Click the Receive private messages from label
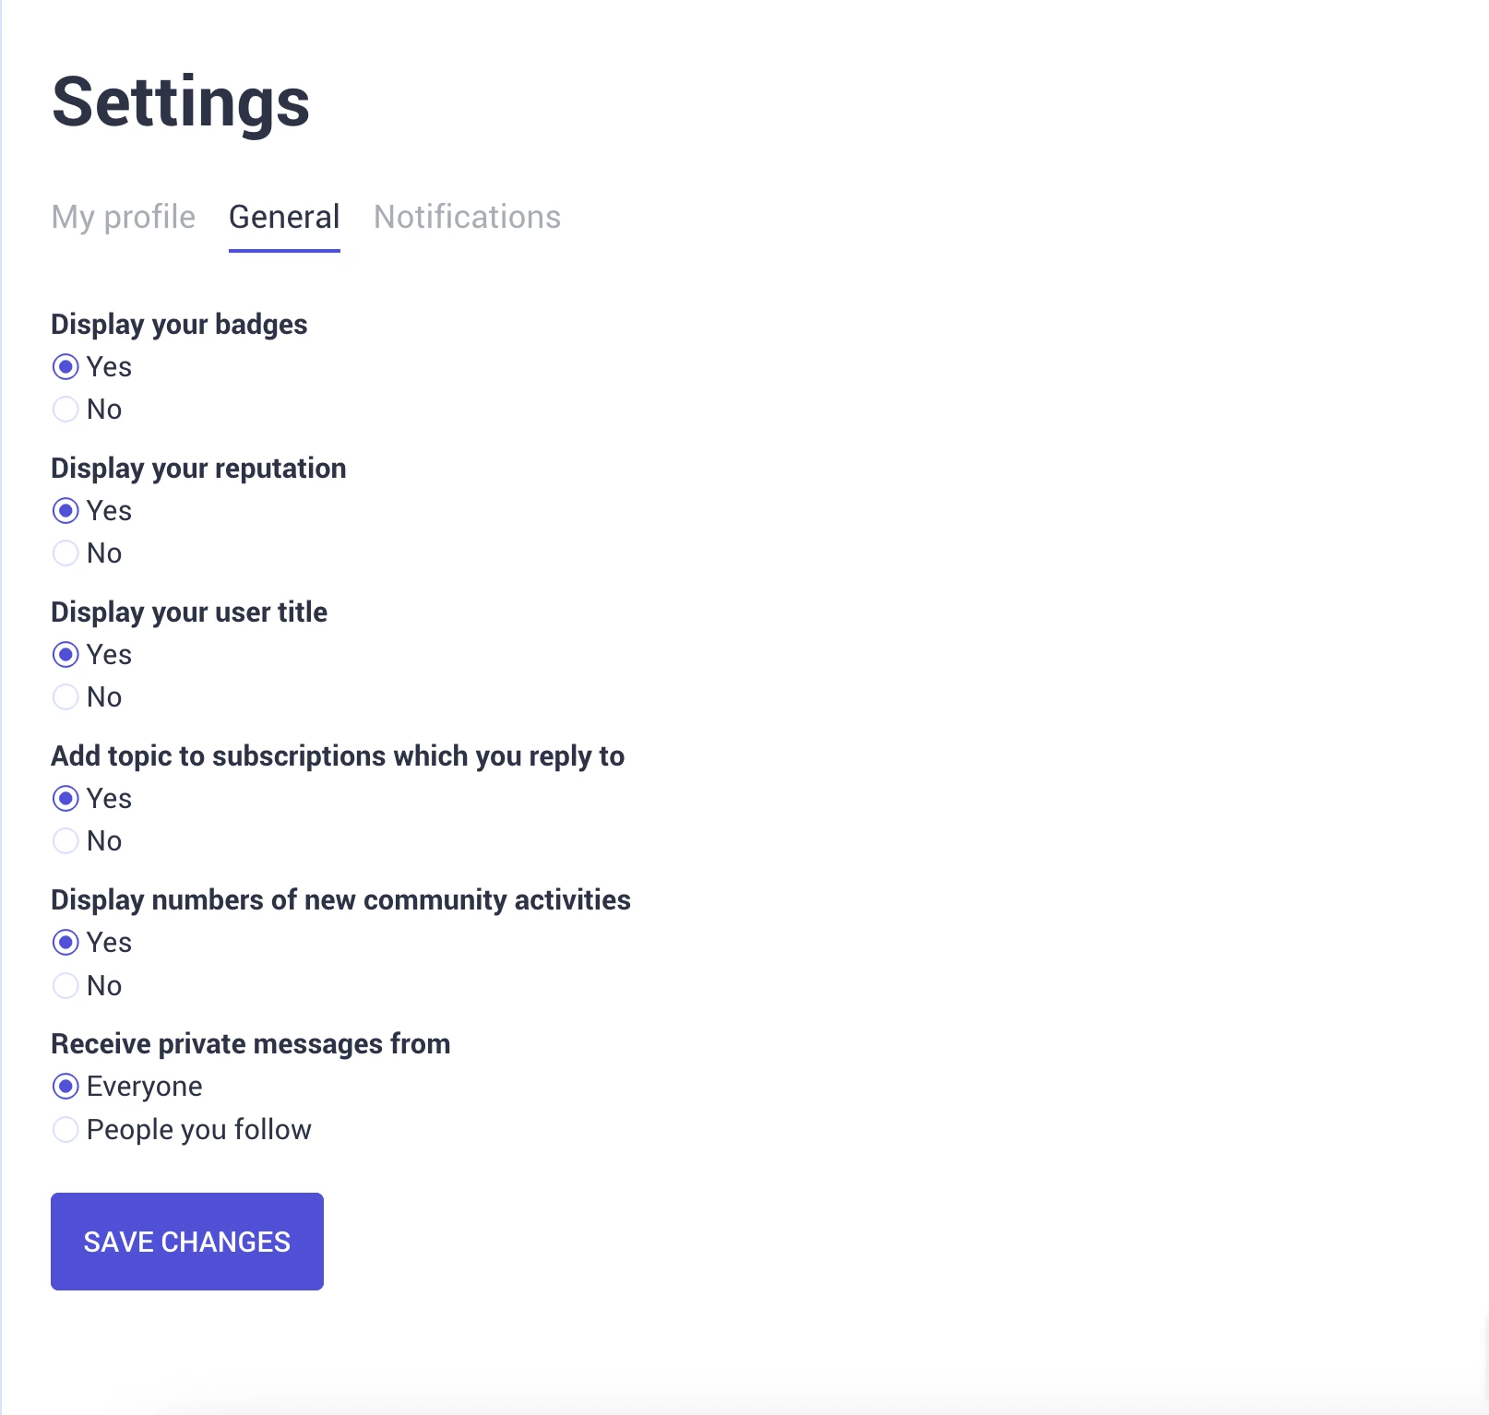Viewport: 1489px width, 1415px height. tap(251, 1044)
